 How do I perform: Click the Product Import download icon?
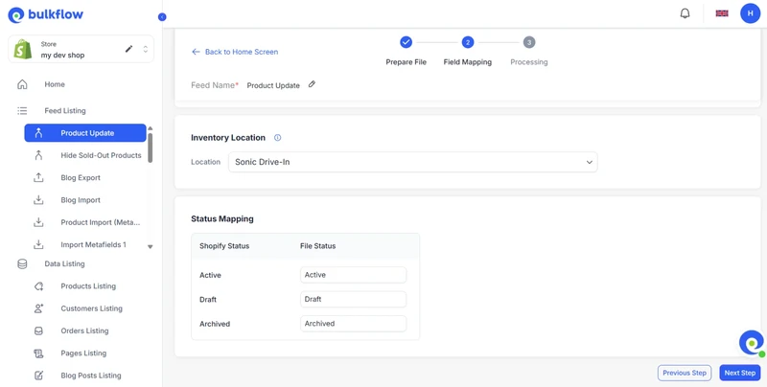point(38,222)
